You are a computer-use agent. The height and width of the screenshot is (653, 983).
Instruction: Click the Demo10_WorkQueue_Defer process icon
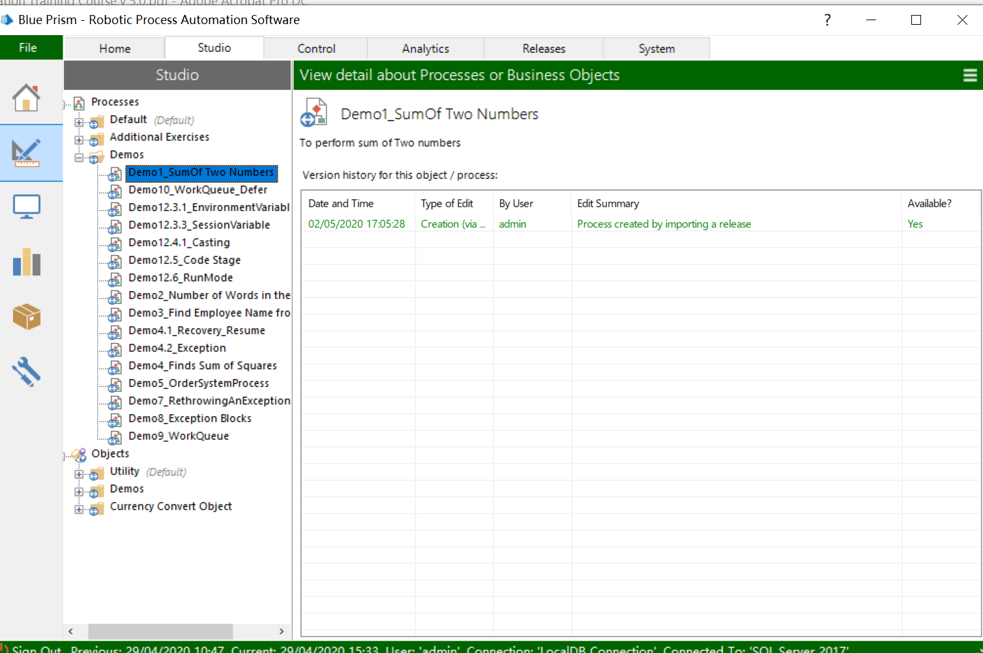tap(115, 191)
